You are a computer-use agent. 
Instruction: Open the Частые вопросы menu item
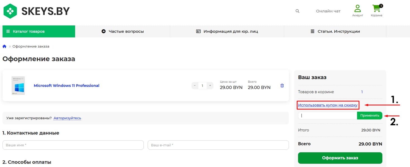[123, 31]
